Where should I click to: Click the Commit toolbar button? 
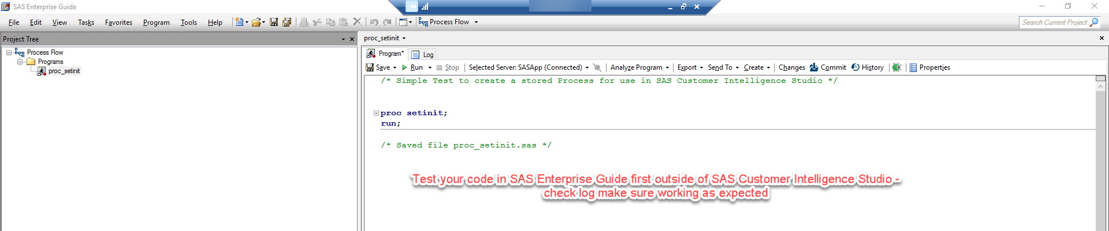click(828, 67)
